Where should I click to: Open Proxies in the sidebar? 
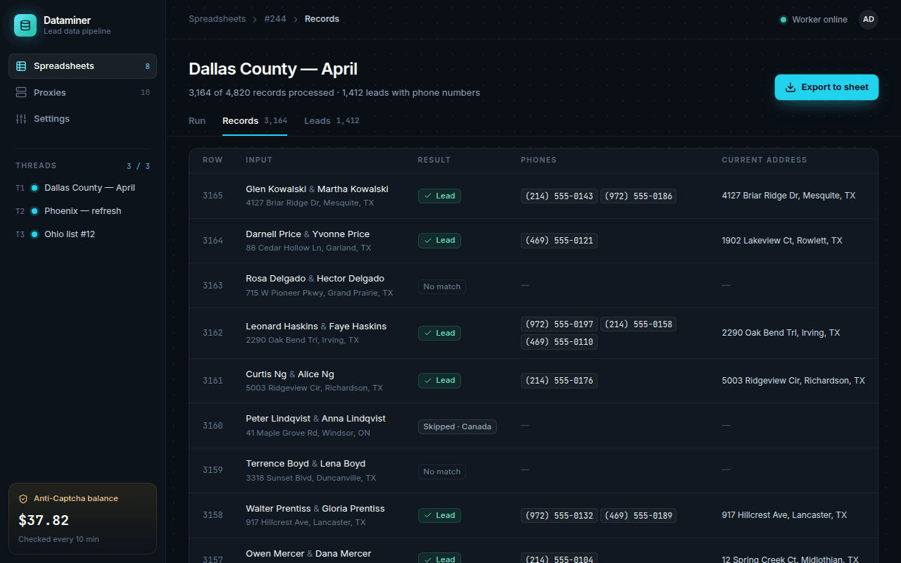pos(82,93)
